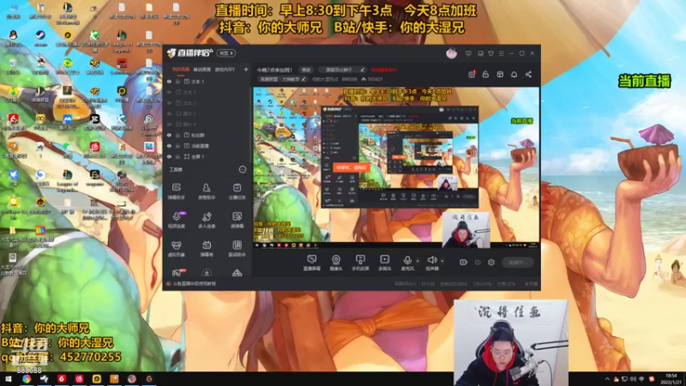Click the taskbar clock showing 18:54
Image resolution: width=686 pixels, height=386 pixels.
tap(671, 379)
